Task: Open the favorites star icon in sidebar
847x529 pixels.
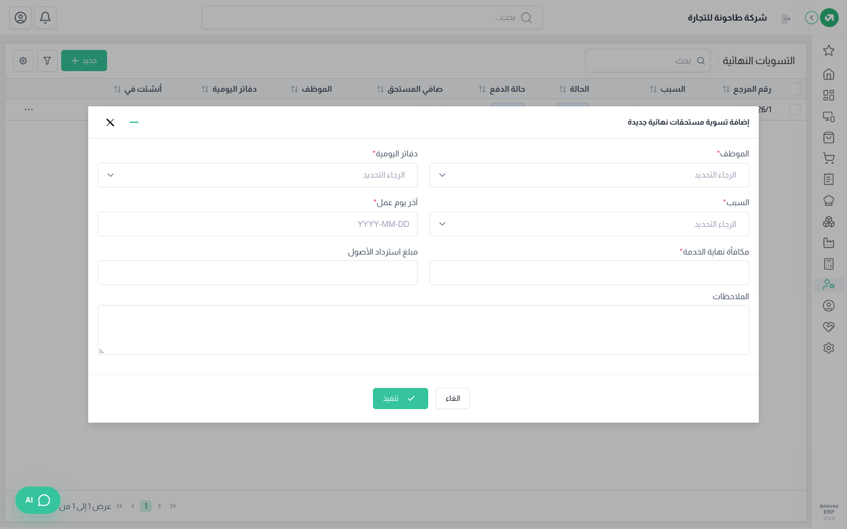Action: point(829,51)
